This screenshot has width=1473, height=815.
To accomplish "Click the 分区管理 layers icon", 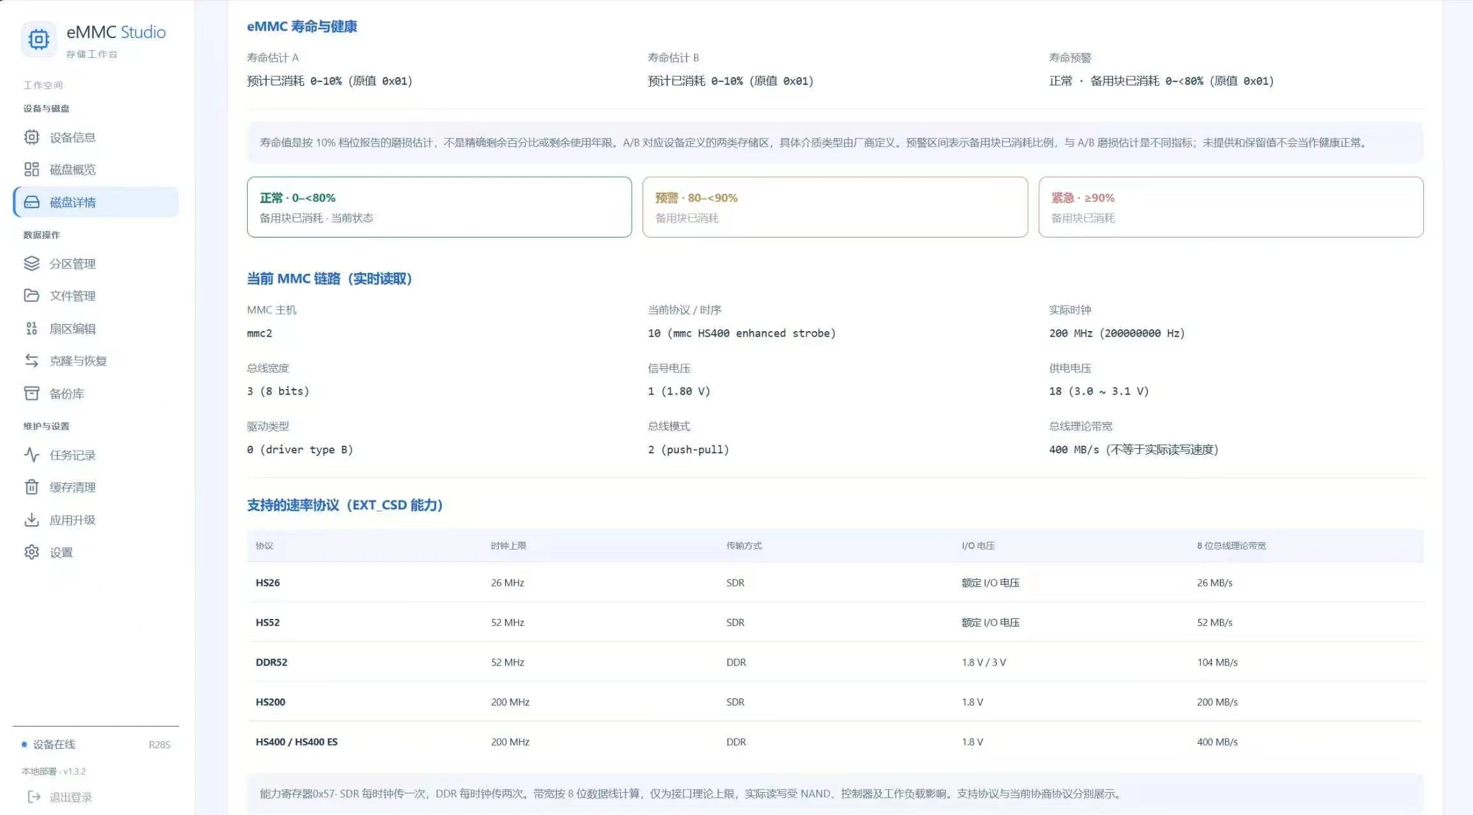I will (x=31, y=264).
